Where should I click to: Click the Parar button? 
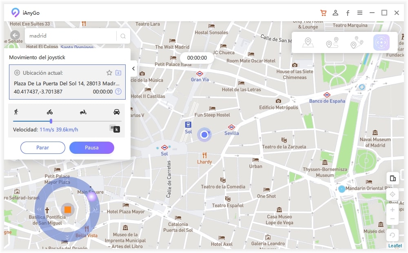(43, 148)
